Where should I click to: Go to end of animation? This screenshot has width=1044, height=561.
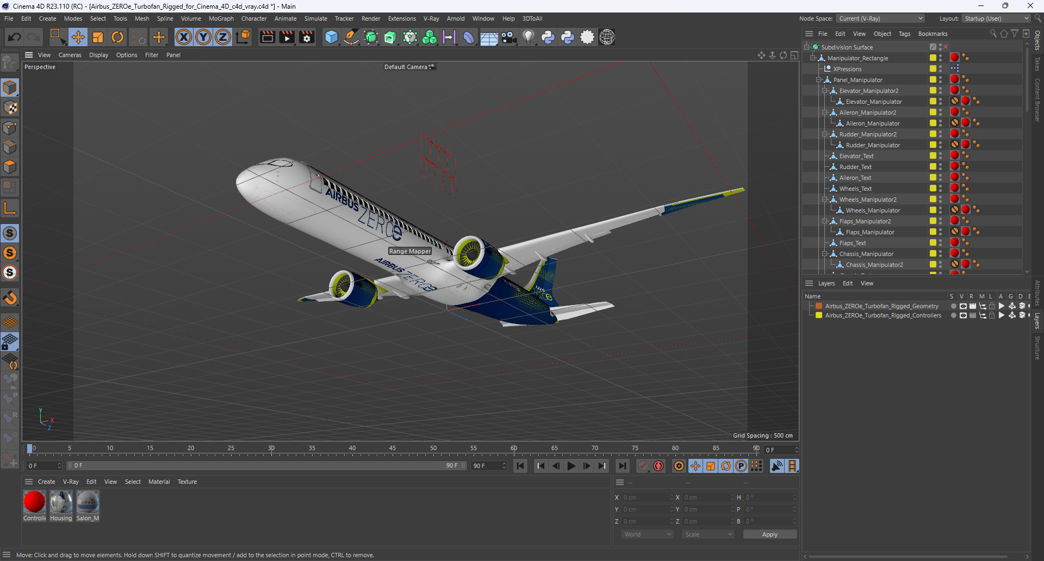[623, 466]
